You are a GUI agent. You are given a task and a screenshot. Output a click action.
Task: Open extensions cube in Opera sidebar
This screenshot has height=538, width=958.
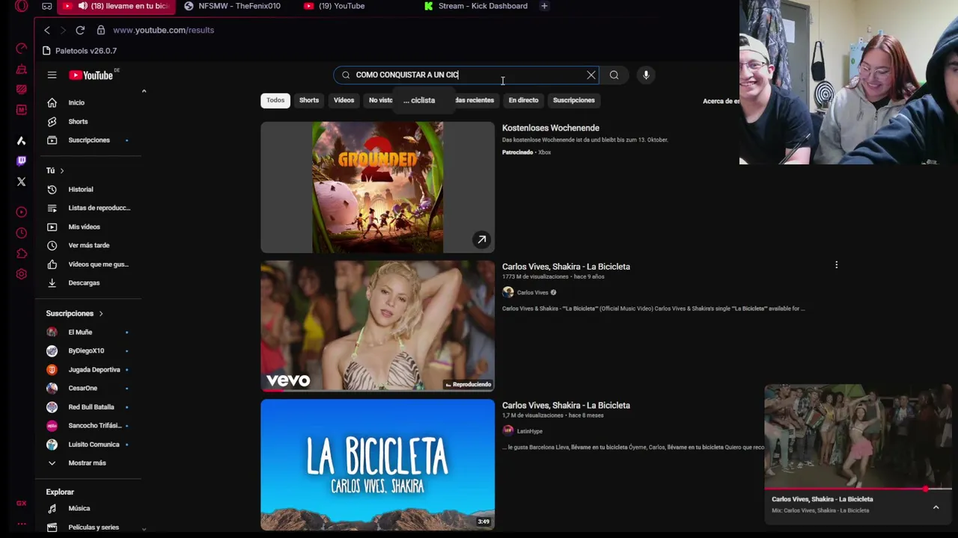coord(21,253)
